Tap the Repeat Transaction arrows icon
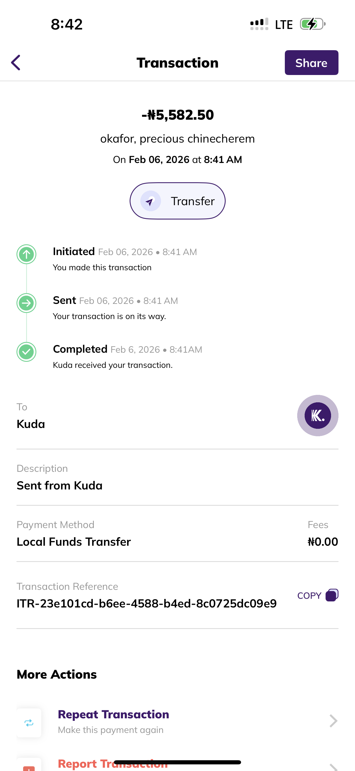Screen dimensions: 355x771 [x=29, y=723]
